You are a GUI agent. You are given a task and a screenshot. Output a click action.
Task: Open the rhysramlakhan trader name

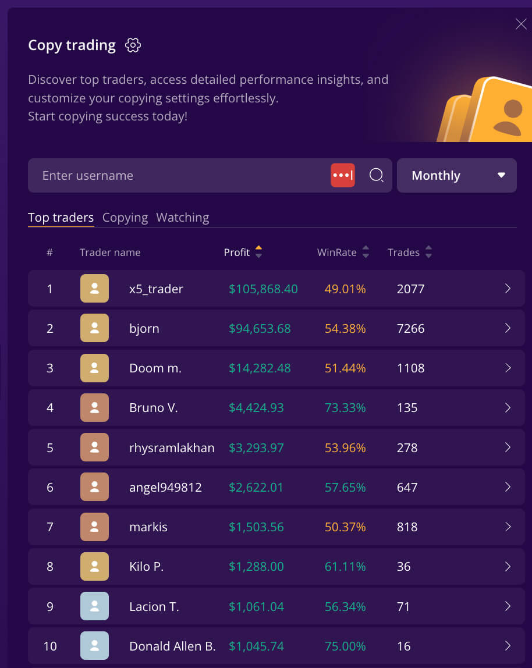[x=172, y=447]
